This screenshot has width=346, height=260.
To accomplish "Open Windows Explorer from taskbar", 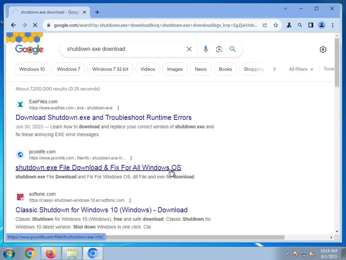I will pos(72,253).
